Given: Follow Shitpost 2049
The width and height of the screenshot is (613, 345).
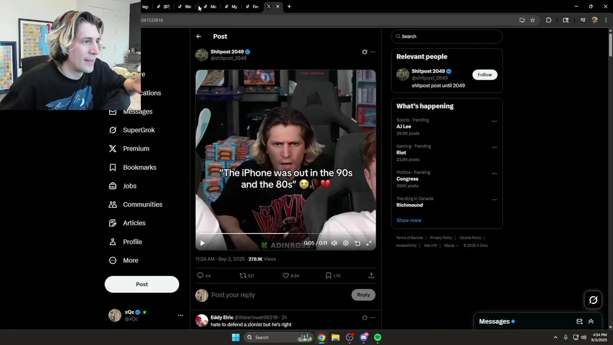Looking at the screenshot, I should click(x=485, y=75).
